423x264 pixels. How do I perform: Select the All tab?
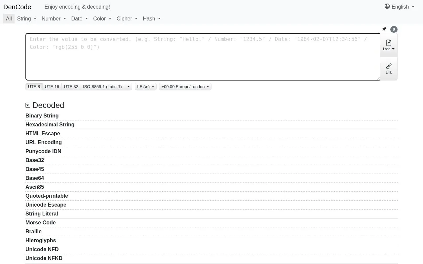[x=9, y=18]
